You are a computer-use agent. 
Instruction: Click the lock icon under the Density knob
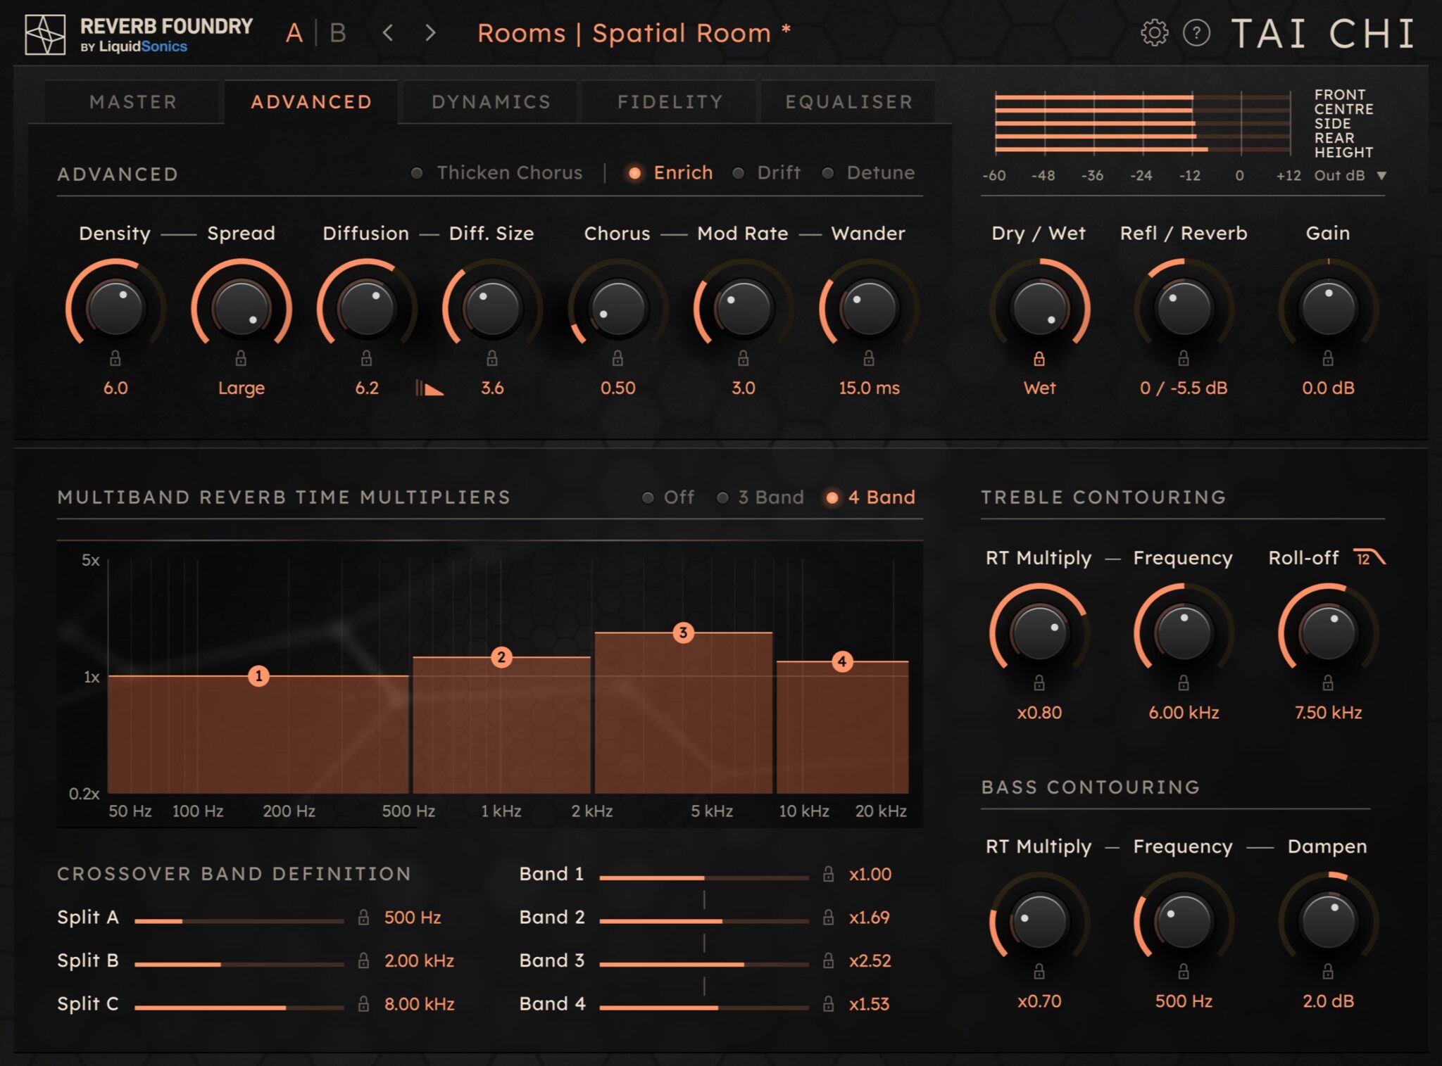click(116, 357)
